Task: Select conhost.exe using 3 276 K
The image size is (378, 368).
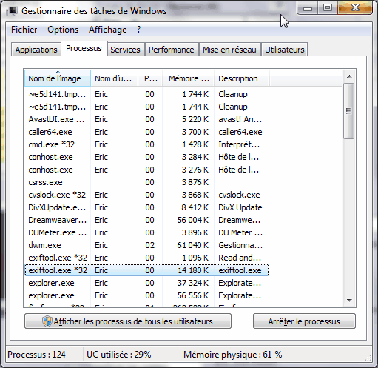Action: (x=146, y=170)
